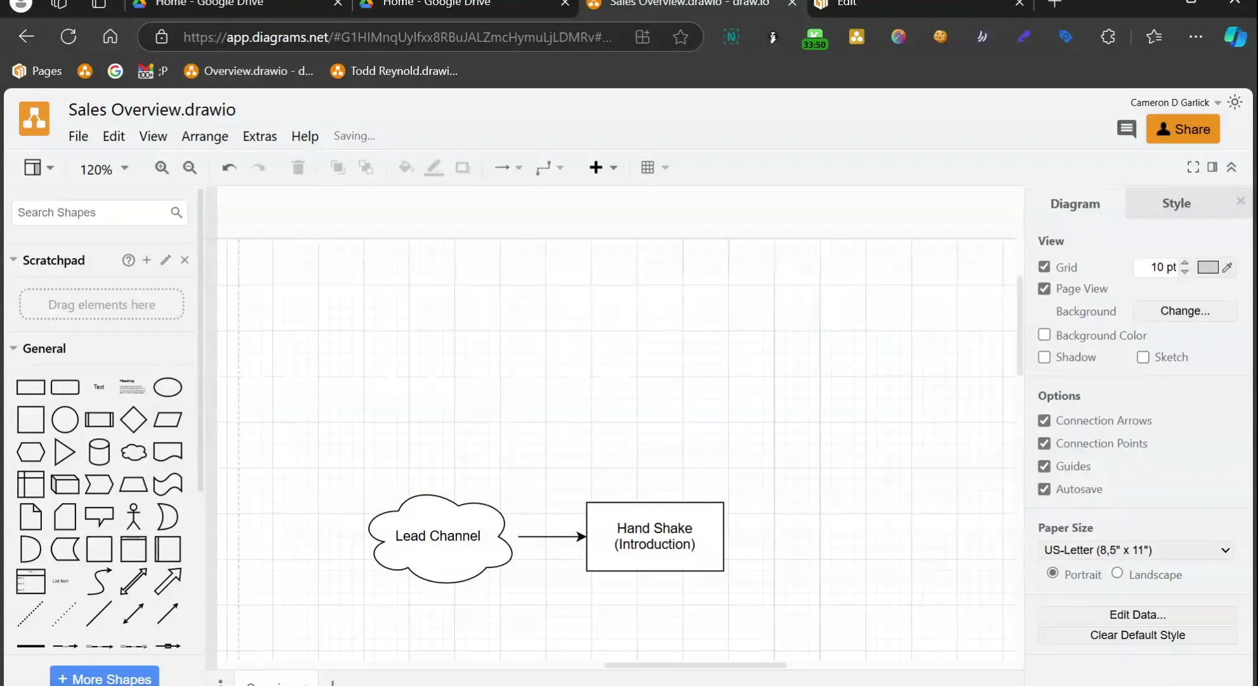
Task: Open the zoom level 120% dropdown
Action: pos(102,169)
